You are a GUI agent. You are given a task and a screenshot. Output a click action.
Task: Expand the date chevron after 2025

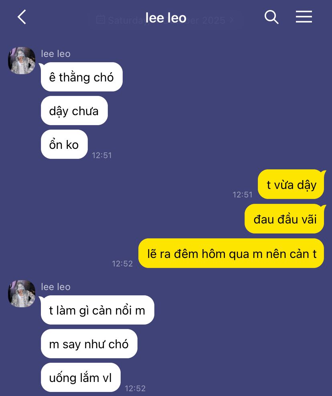pos(231,20)
